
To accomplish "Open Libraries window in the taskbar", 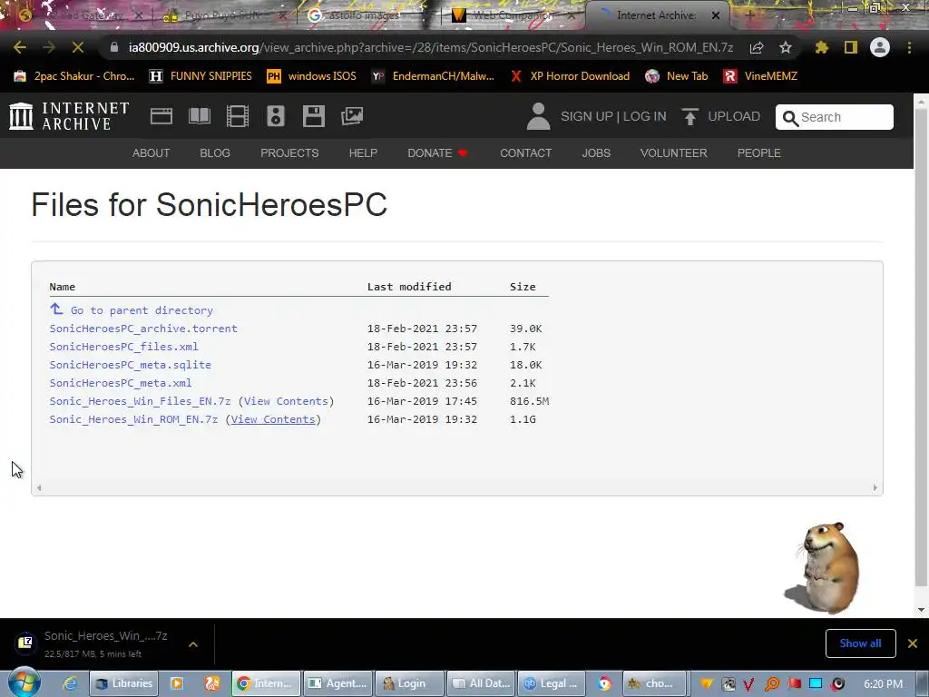I will pos(123,683).
